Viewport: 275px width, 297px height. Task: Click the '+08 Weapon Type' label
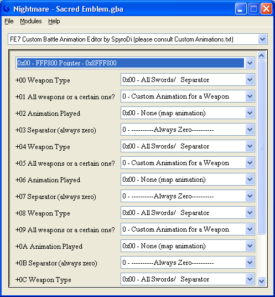43,213
